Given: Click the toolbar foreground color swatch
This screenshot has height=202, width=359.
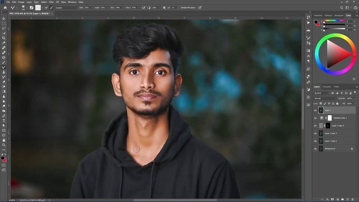Looking at the screenshot, I should [2, 158].
